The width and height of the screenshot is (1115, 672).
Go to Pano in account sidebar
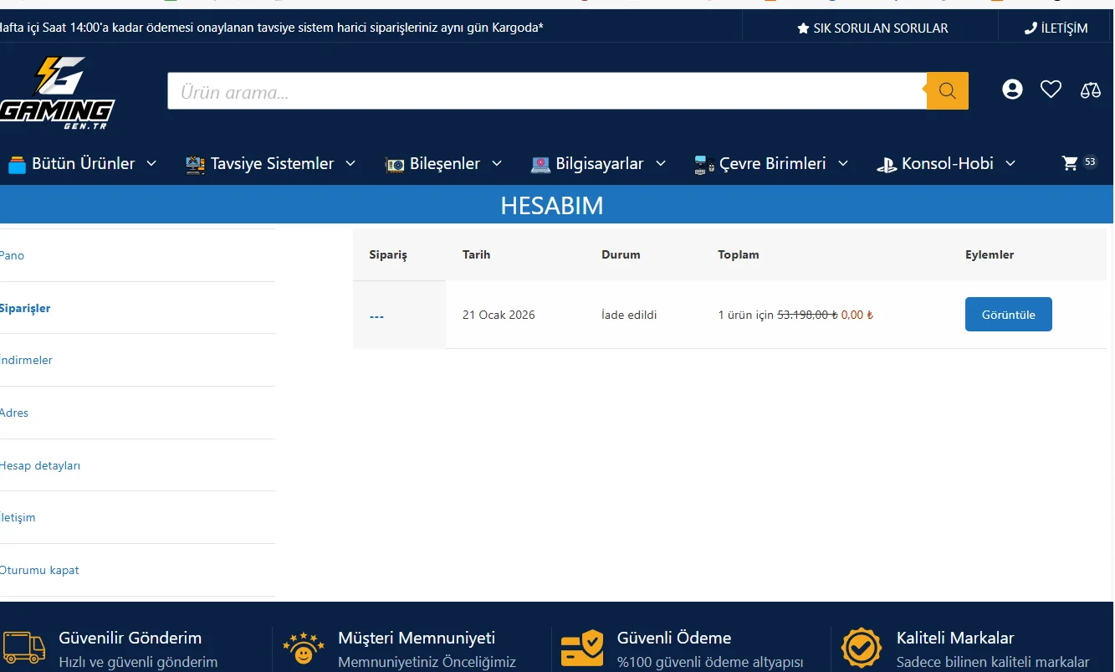click(x=12, y=255)
